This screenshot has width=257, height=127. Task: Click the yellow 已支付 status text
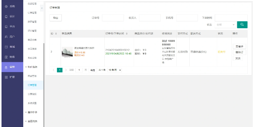[x=222, y=52]
